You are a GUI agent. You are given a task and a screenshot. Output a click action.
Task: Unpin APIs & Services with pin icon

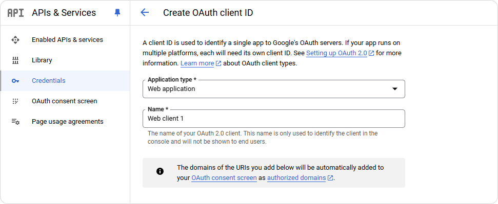(117, 13)
